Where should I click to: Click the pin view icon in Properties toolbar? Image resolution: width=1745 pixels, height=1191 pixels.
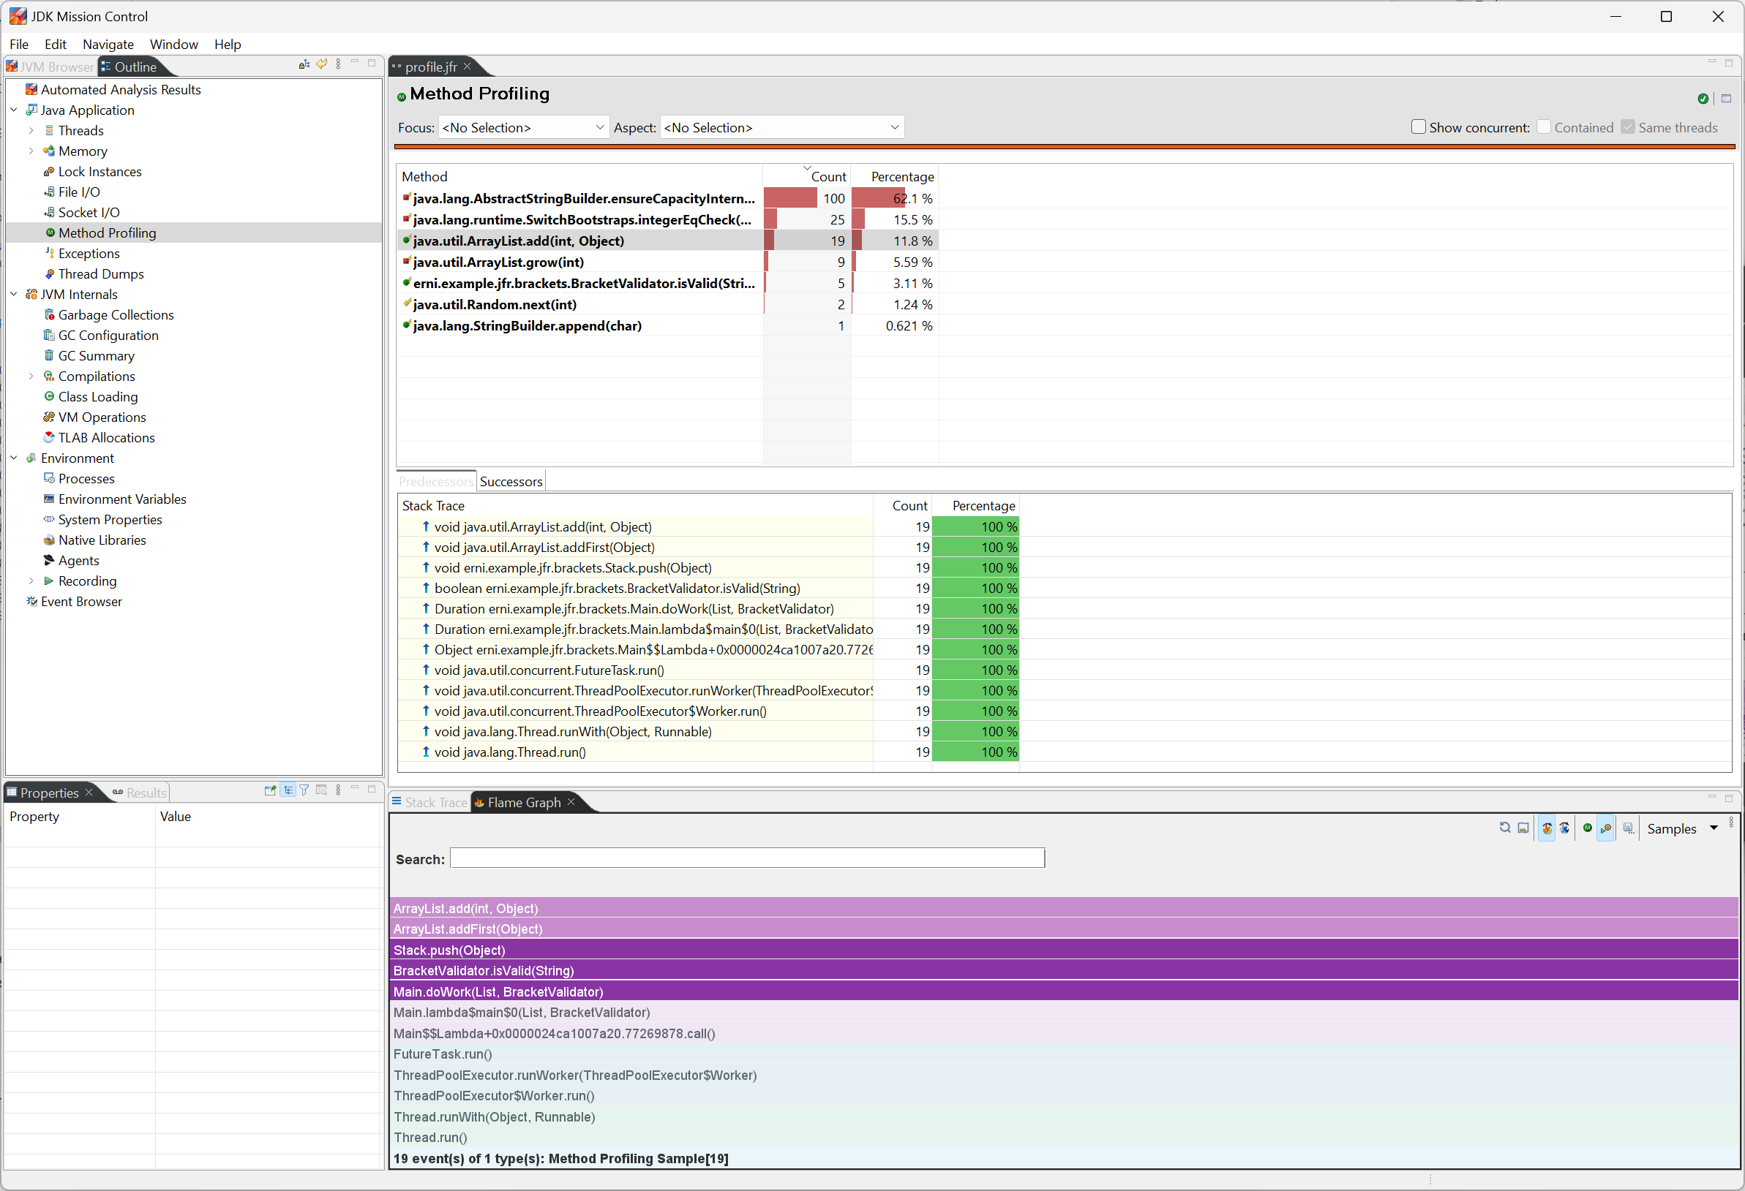point(270,790)
